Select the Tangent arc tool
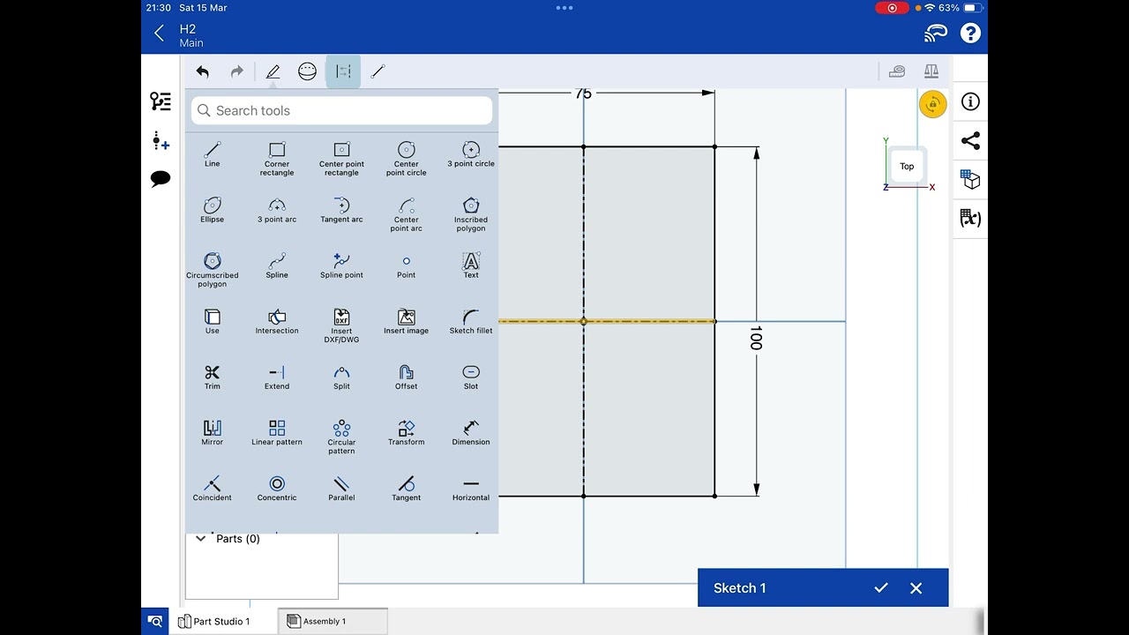Viewport: 1129px width, 635px height. click(x=341, y=210)
